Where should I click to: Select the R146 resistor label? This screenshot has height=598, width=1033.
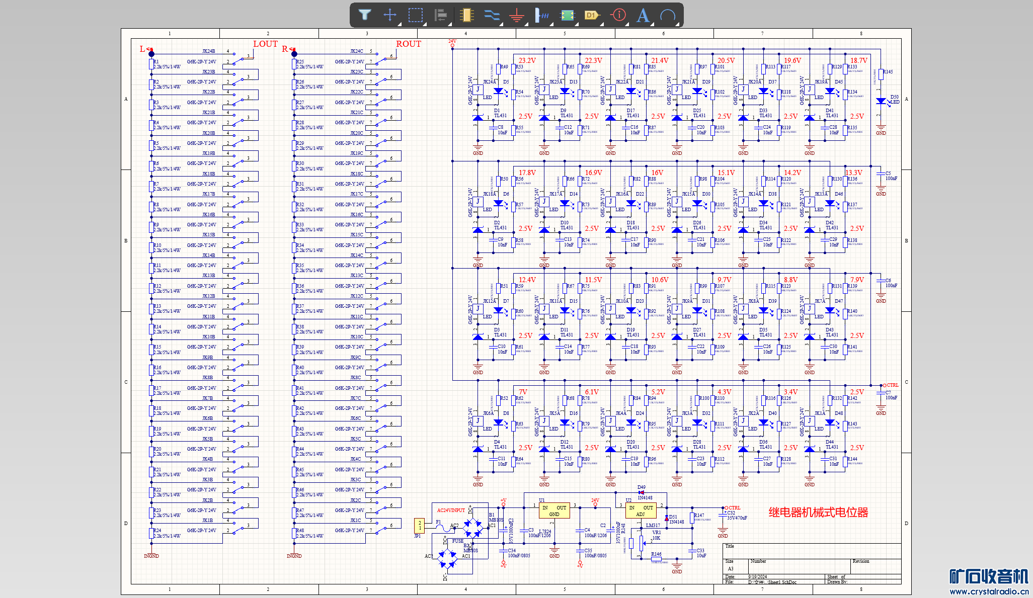point(656,554)
